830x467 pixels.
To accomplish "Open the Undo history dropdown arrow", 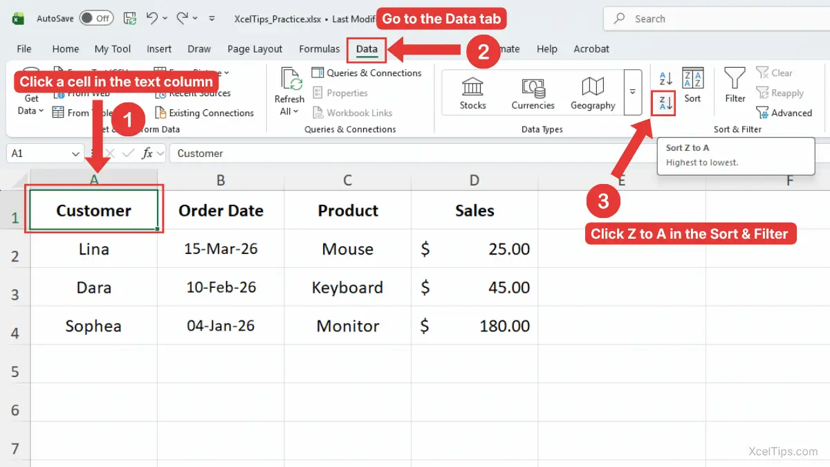I will pos(165,19).
